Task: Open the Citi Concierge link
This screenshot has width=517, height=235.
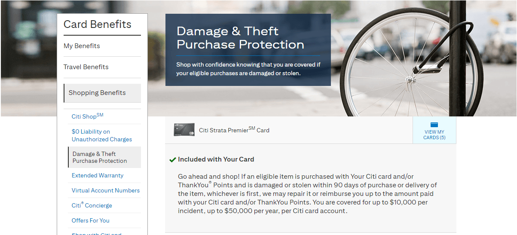Action: click(x=92, y=205)
